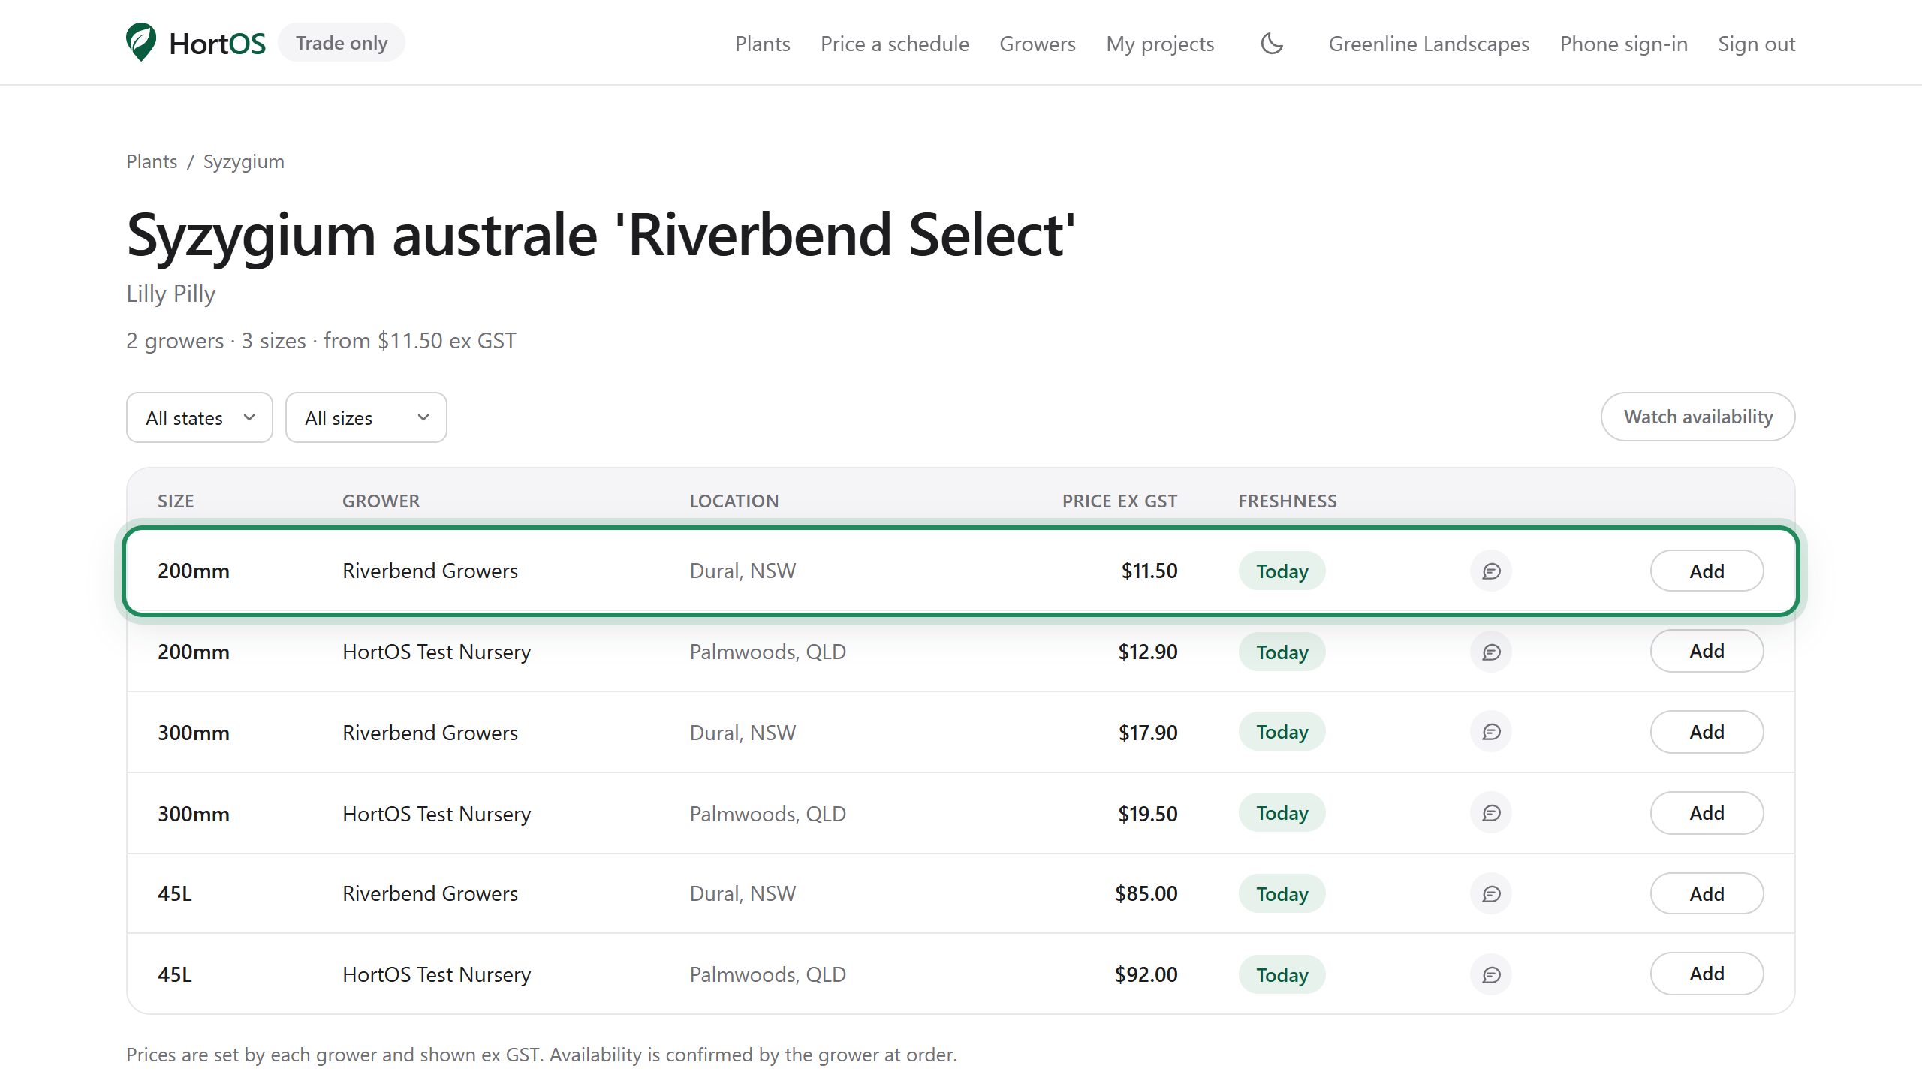Open Phone sign-in
This screenshot has width=1922, height=1081.
(x=1623, y=44)
